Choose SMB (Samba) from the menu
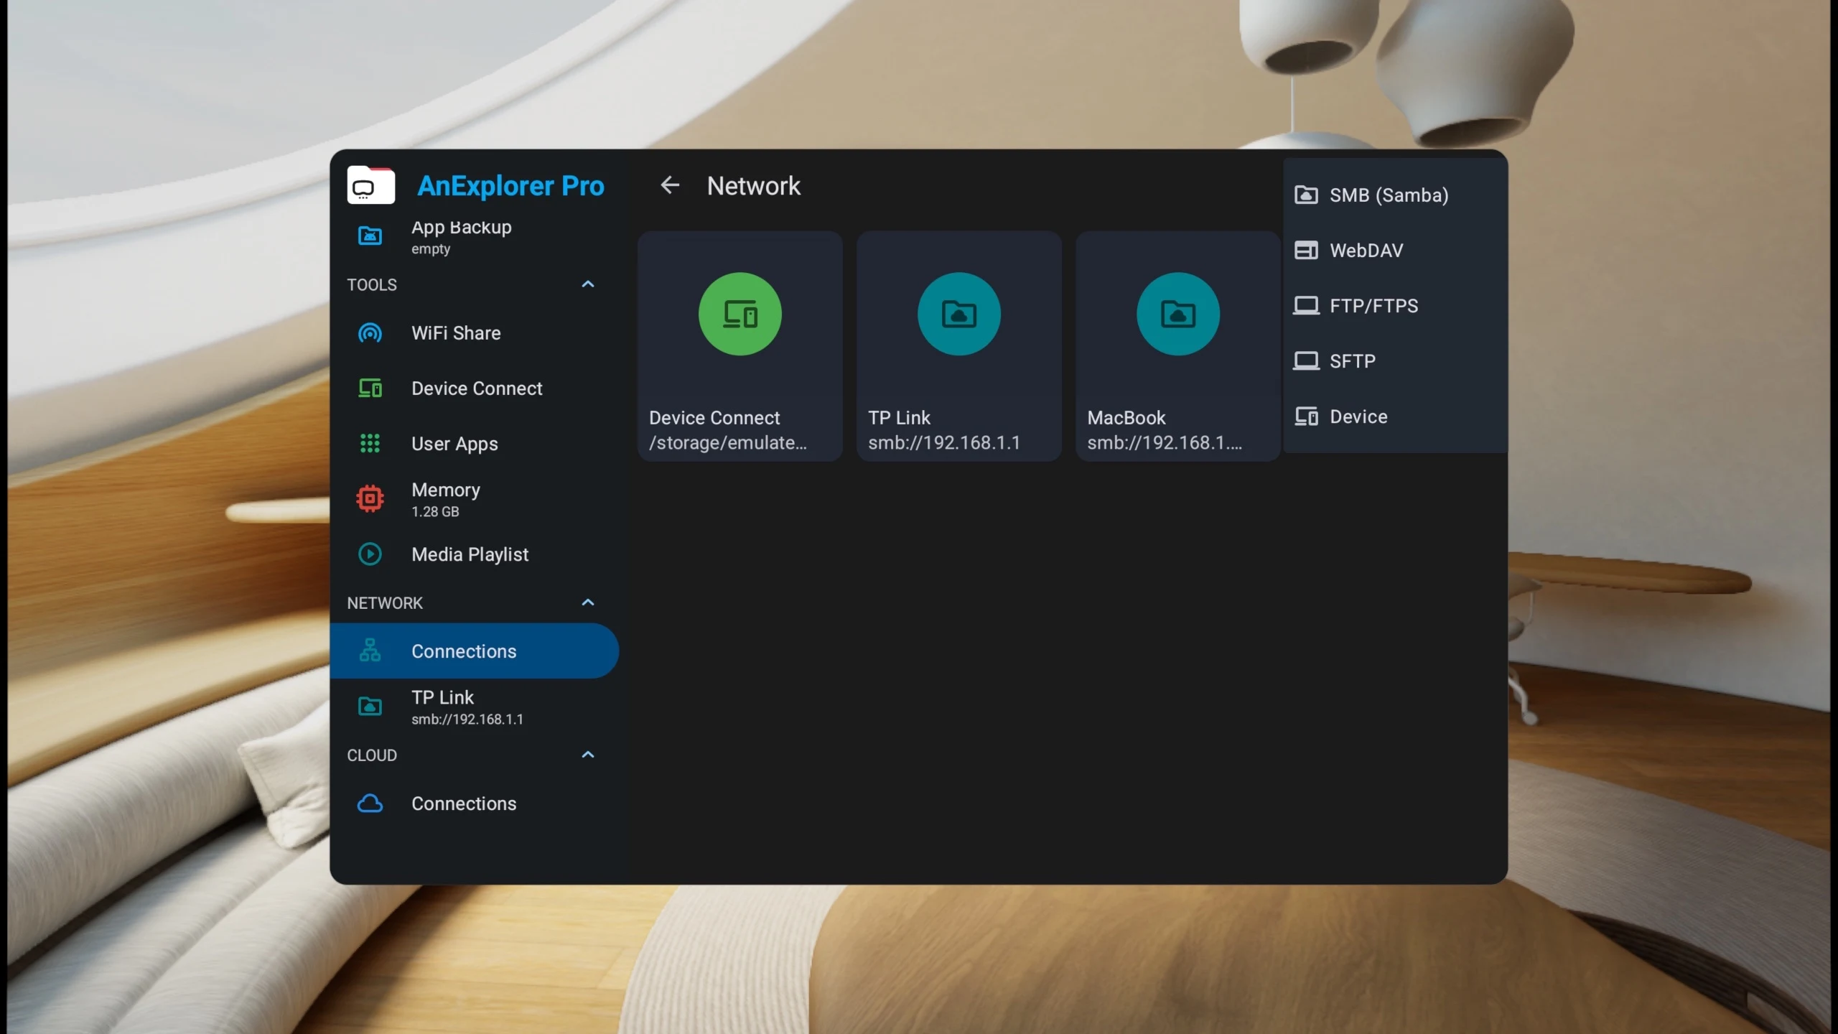Image resolution: width=1838 pixels, height=1034 pixels. point(1395,195)
